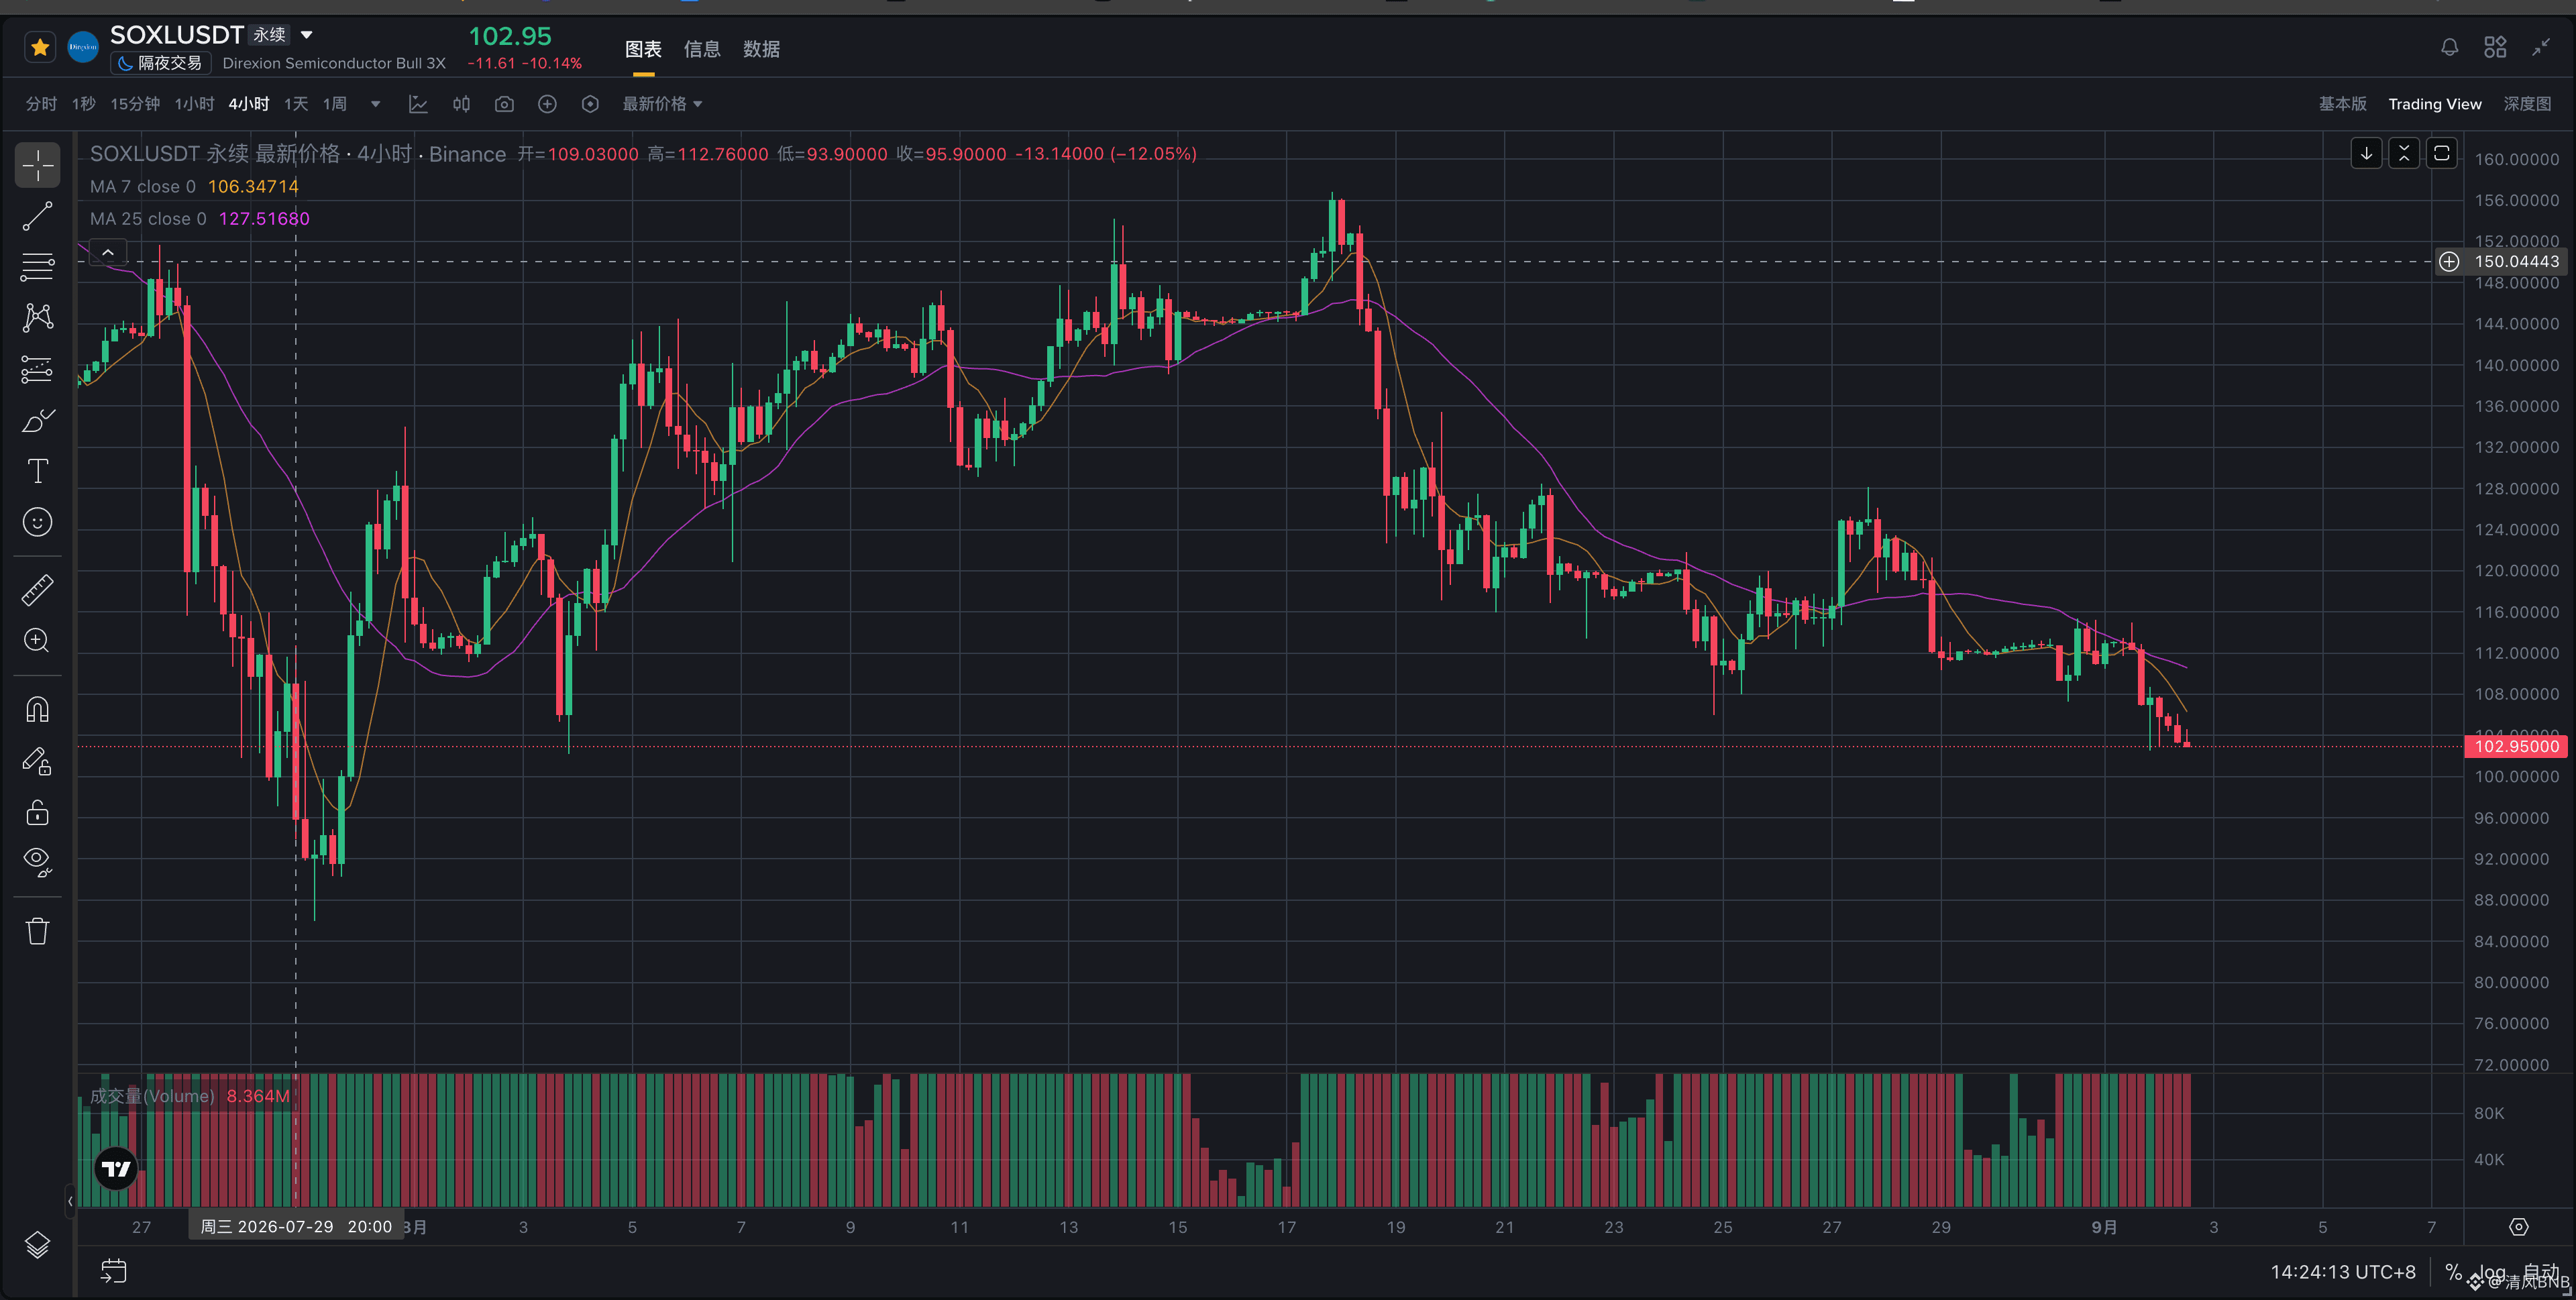This screenshot has width=2576, height=1300.
Task: Switch to the 数据 tab
Action: [x=761, y=49]
